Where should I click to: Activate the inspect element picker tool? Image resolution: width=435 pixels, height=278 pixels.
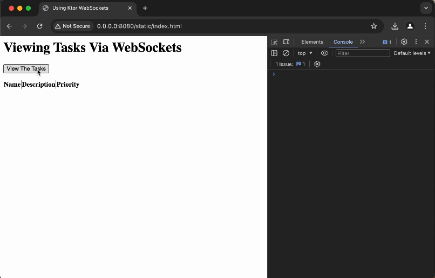274,42
